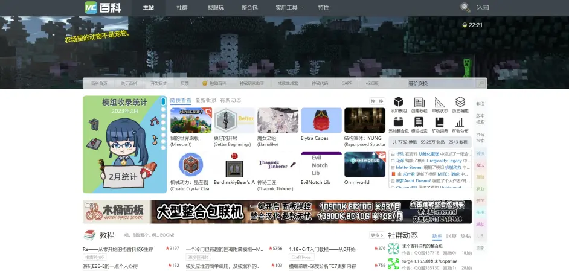Click the 模组收录统计 2月统计 slide
569x271 pixels.
125,144
